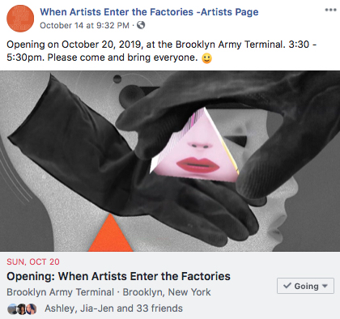This screenshot has height=319, width=340.
Task: Expand the Going dropdown arrow
Action: tap(325, 286)
